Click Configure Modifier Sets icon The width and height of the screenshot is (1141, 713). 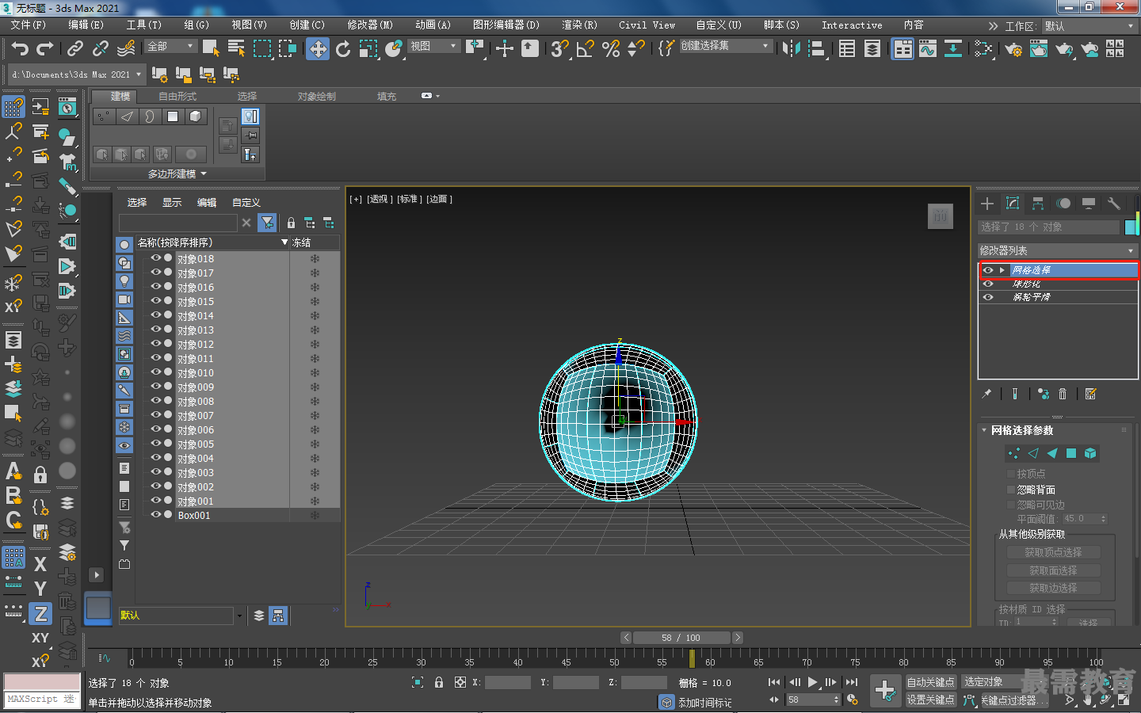(x=1091, y=394)
